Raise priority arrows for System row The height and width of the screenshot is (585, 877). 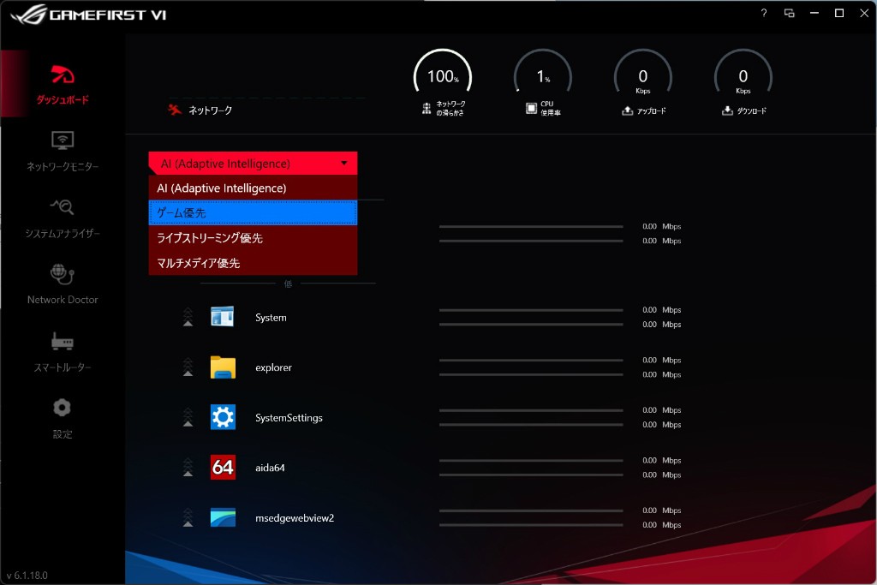pos(188,317)
